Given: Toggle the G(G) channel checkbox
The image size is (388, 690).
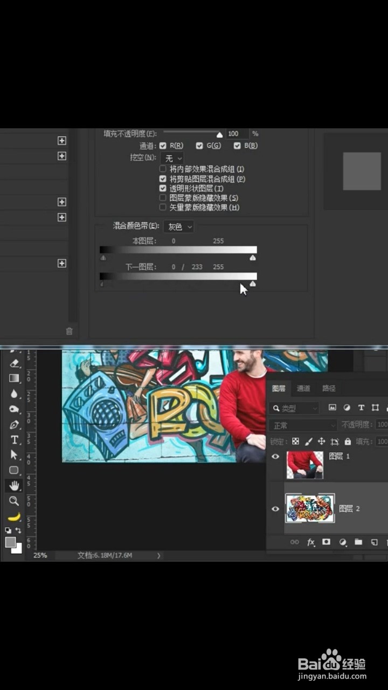Looking at the screenshot, I should (199, 146).
